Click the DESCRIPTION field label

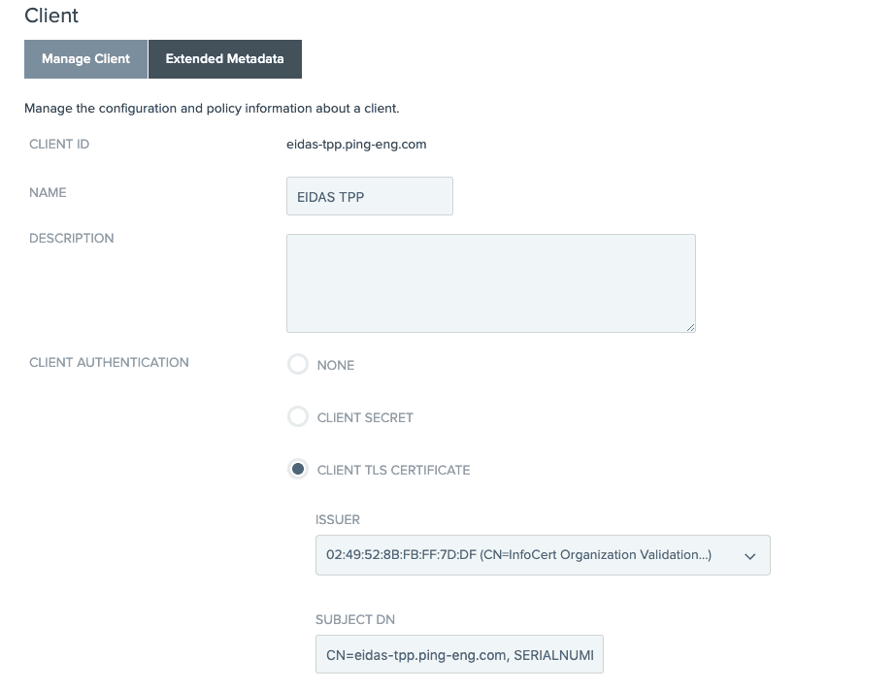point(72,239)
